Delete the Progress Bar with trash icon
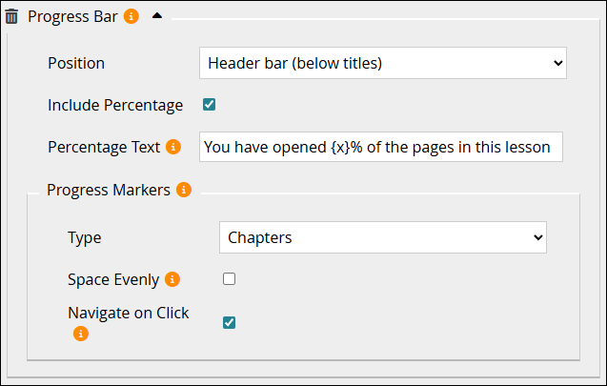 (x=11, y=16)
